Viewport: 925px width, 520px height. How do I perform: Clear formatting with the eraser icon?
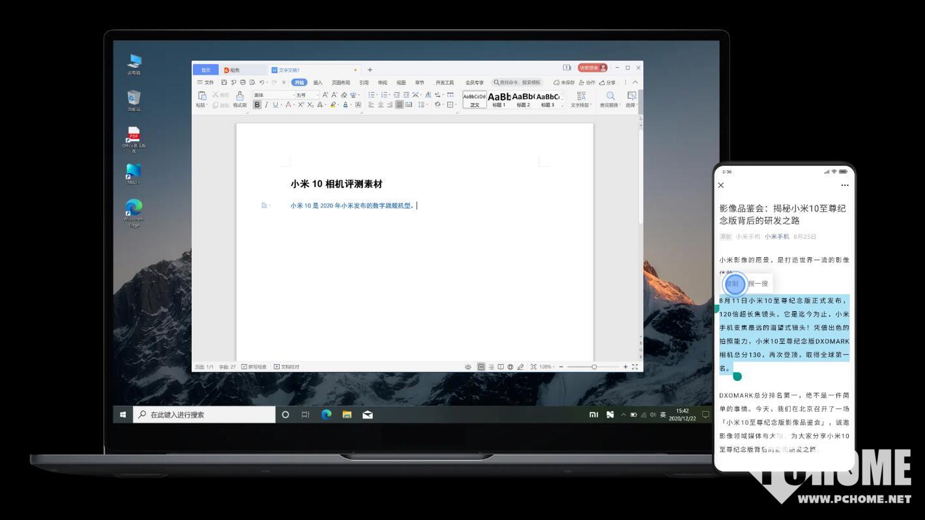[x=344, y=95]
